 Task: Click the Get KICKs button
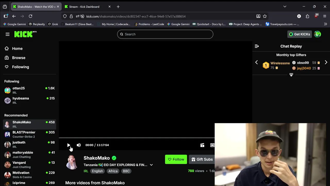tap(300, 34)
